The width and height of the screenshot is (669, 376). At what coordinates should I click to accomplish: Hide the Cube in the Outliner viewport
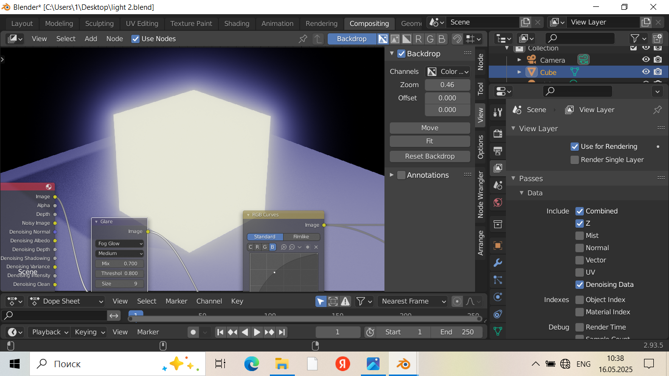646,72
